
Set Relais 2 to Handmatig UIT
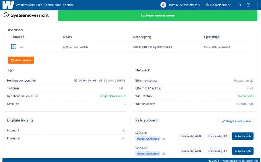[x=218, y=151]
